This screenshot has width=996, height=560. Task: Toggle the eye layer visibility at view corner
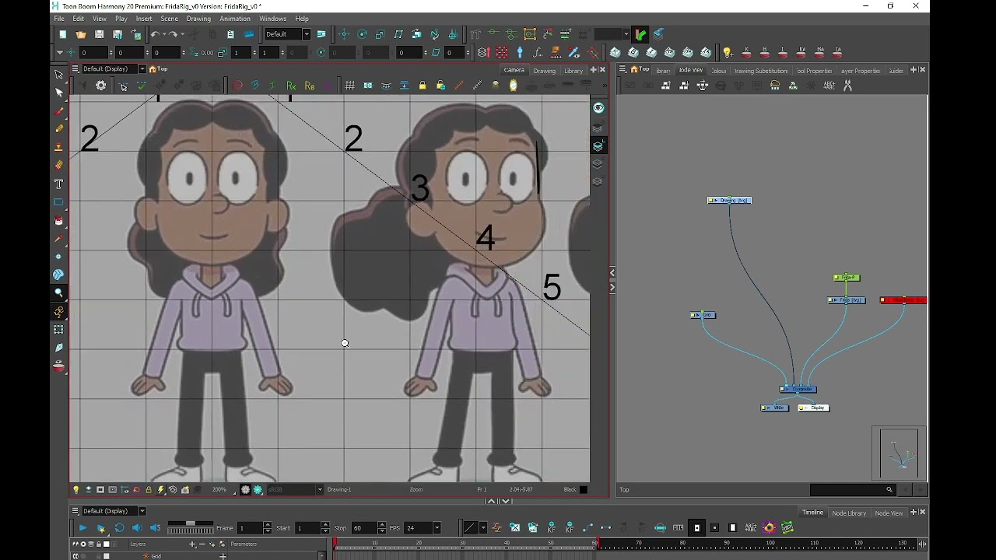[598, 108]
